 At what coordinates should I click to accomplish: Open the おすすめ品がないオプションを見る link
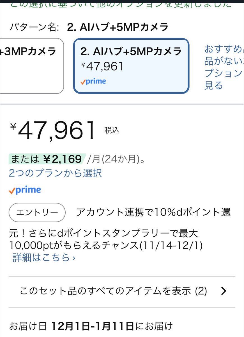pos(223,67)
